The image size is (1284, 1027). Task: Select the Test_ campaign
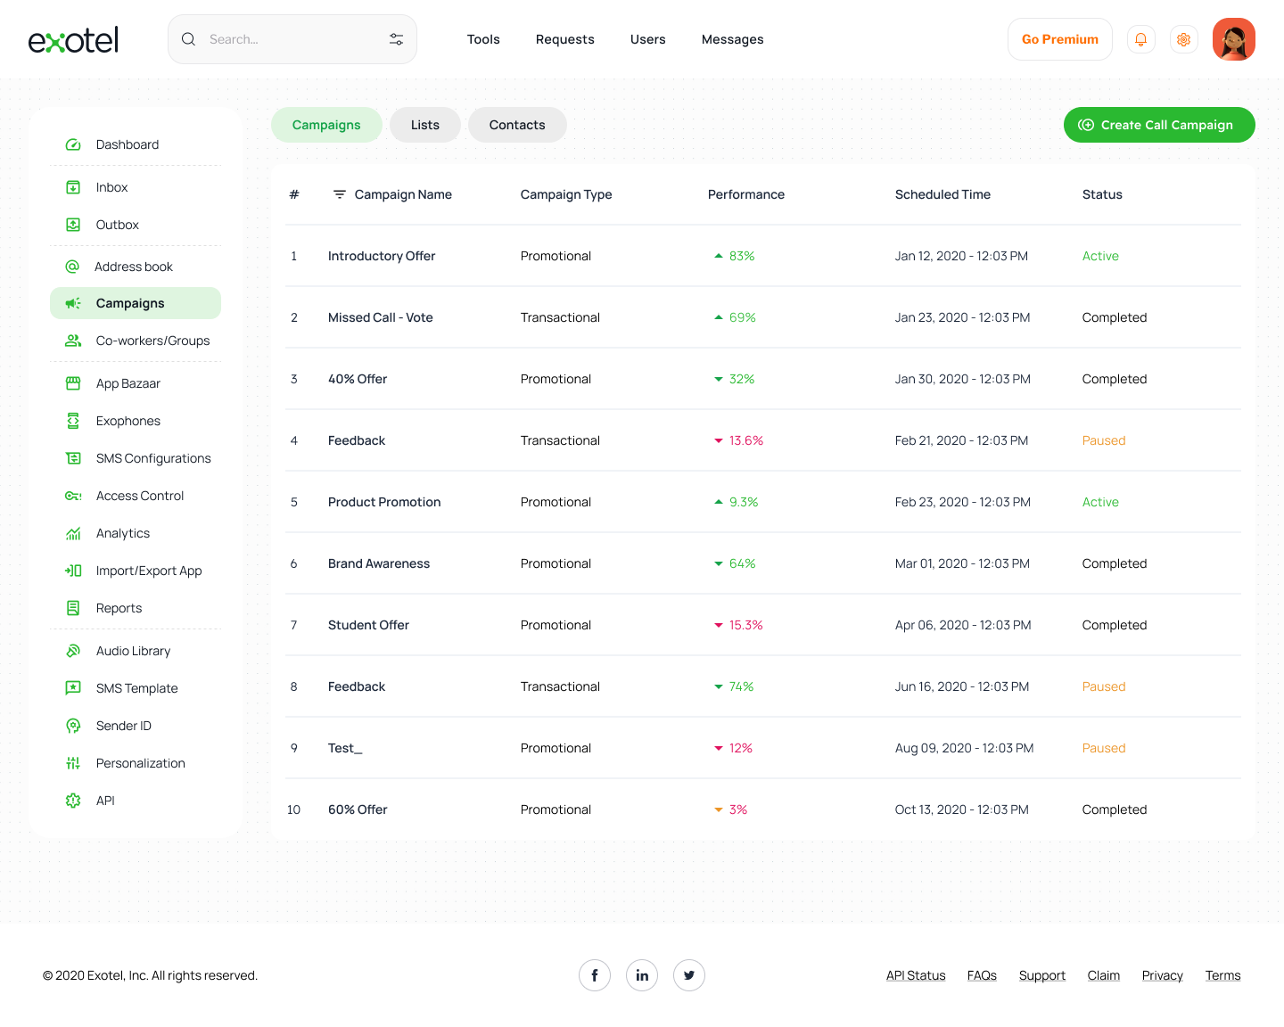pyautogui.click(x=345, y=748)
